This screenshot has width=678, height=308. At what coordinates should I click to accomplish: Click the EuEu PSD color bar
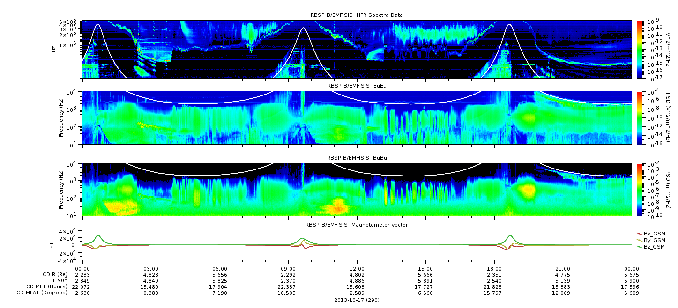click(640, 118)
